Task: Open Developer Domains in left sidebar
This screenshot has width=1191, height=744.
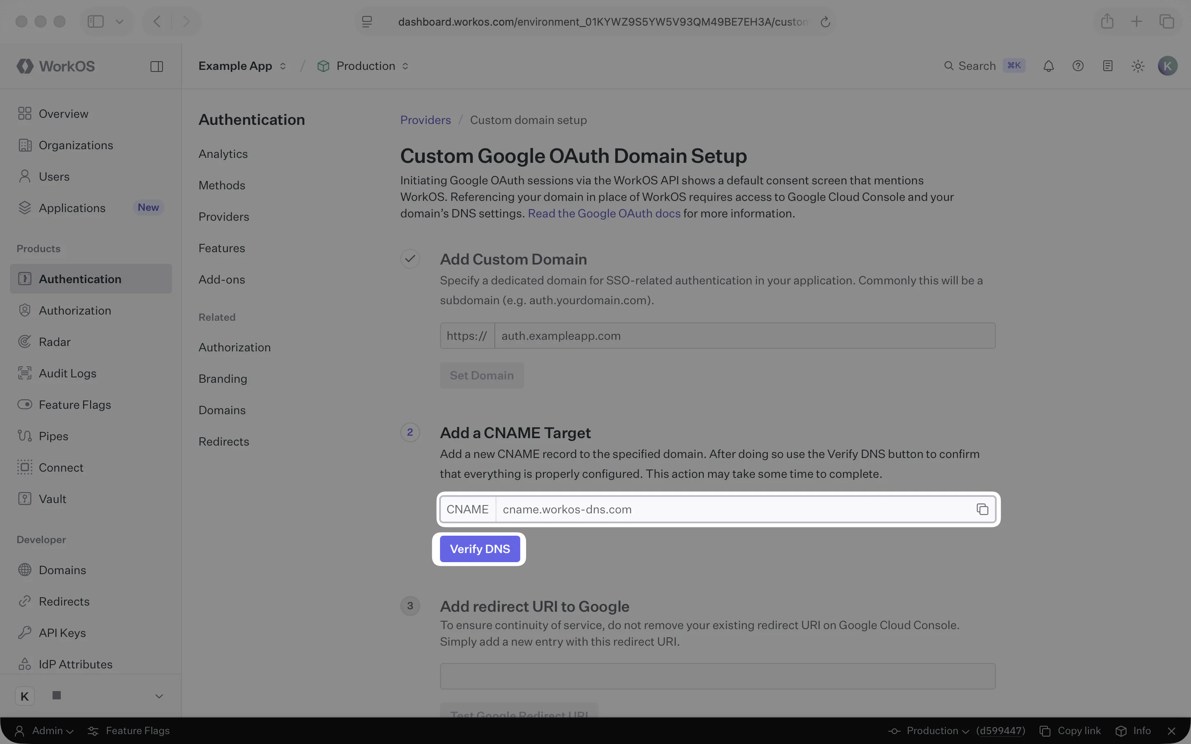Action: point(91,570)
